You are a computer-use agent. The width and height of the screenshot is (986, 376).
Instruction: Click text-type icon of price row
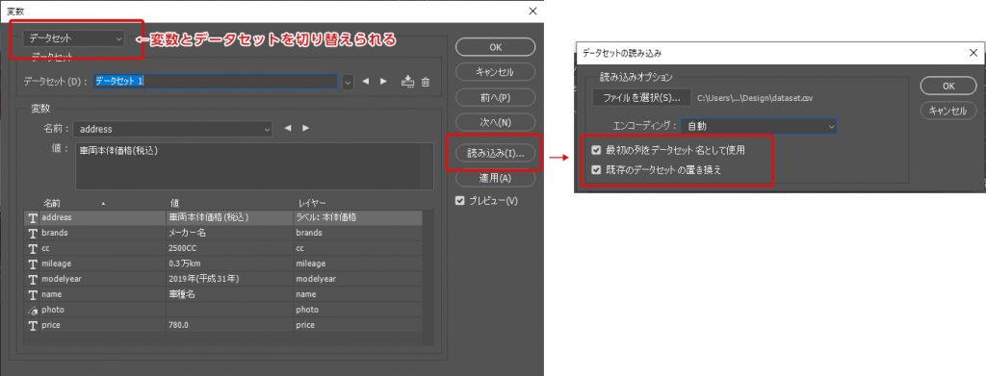[x=33, y=325]
